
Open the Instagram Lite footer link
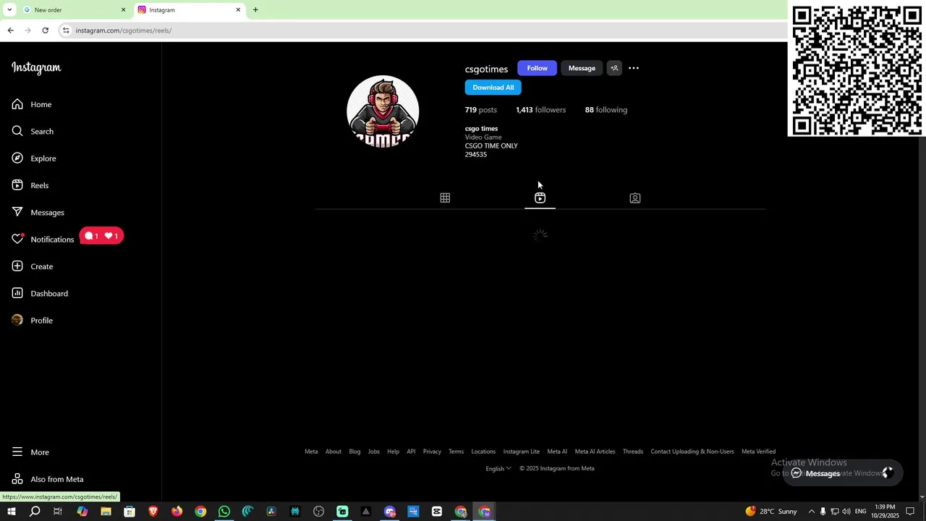pyautogui.click(x=522, y=452)
